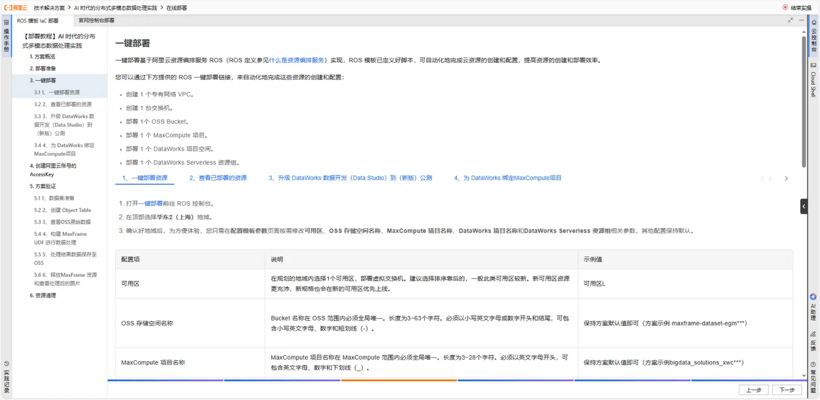Open outline item 4. 创建阿里云账号的 AccessKey
The width and height of the screenshot is (820, 400).
(53, 170)
